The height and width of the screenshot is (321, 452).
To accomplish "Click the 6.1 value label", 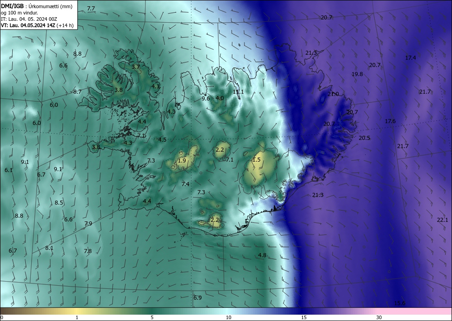I will [x=9, y=170].
